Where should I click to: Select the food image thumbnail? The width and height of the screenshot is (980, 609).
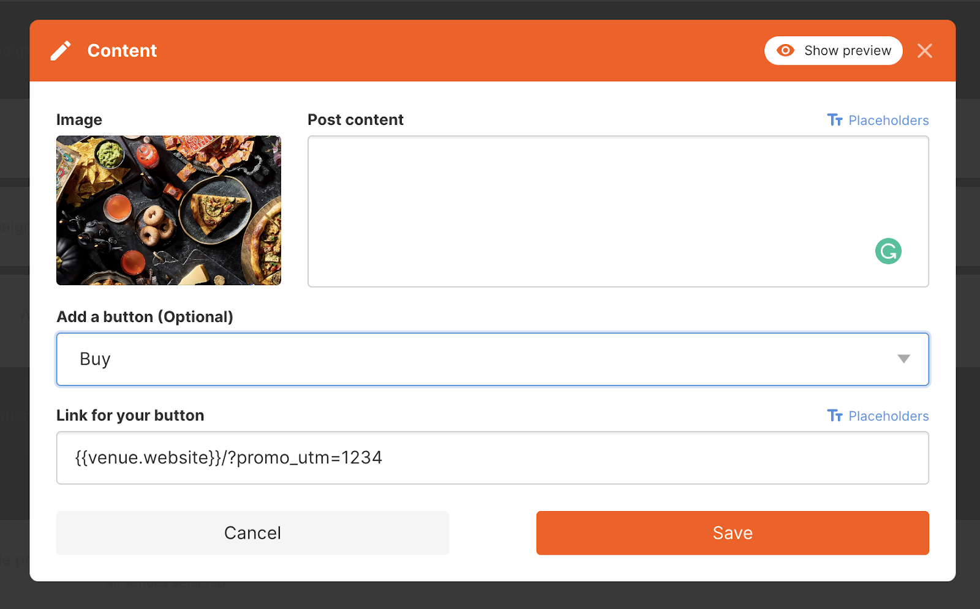[x=168, y=210]
